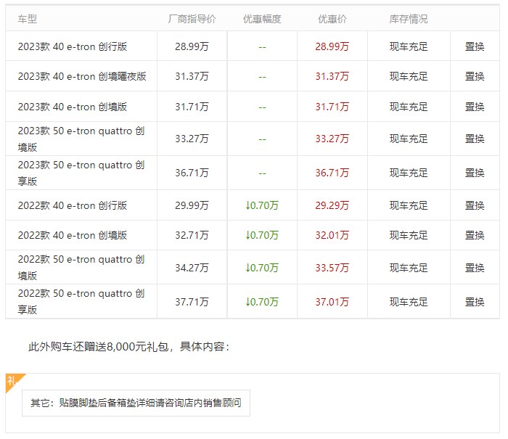Screen dimensions: 508x439
Task: Click 置换 in the 31.71万 2023款 创境版 row
Action: click(475, 107)
